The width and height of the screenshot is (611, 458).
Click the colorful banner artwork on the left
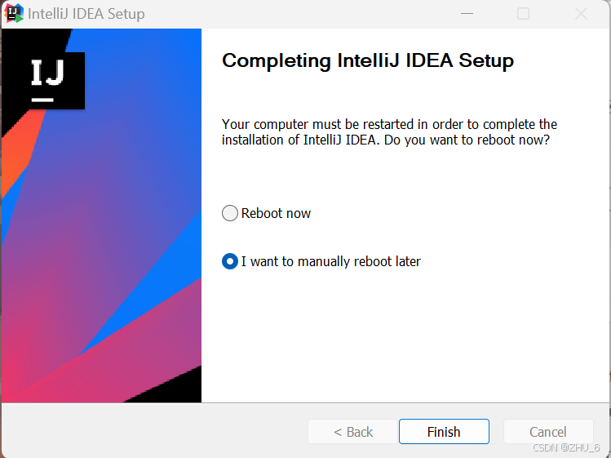122,245
